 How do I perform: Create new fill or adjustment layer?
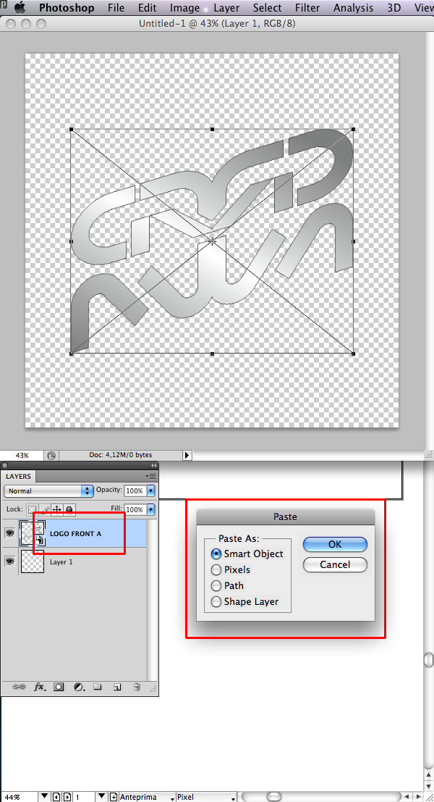79,687
